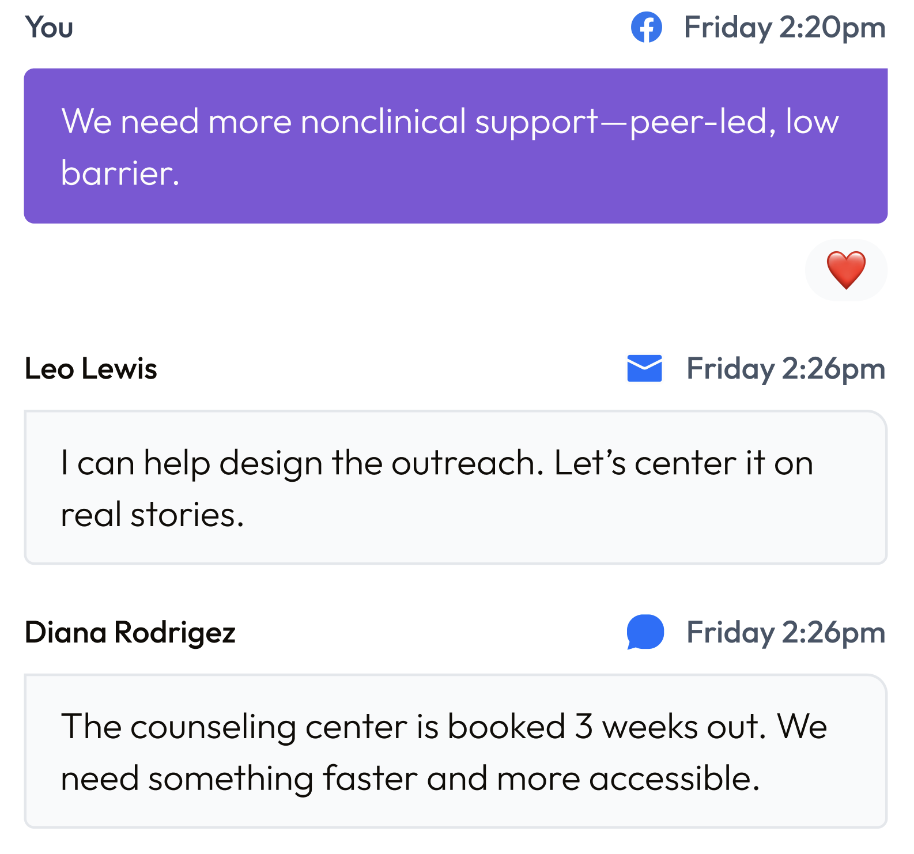Click Leo Lewis's Friday 2:26pm timestamp
914x854 pixels.
[785, 369]
